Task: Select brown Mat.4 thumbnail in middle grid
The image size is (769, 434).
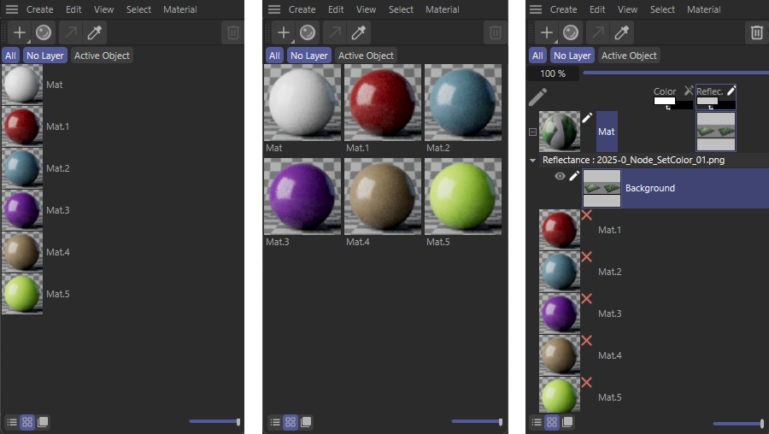Action: click(x=383, y=196)
